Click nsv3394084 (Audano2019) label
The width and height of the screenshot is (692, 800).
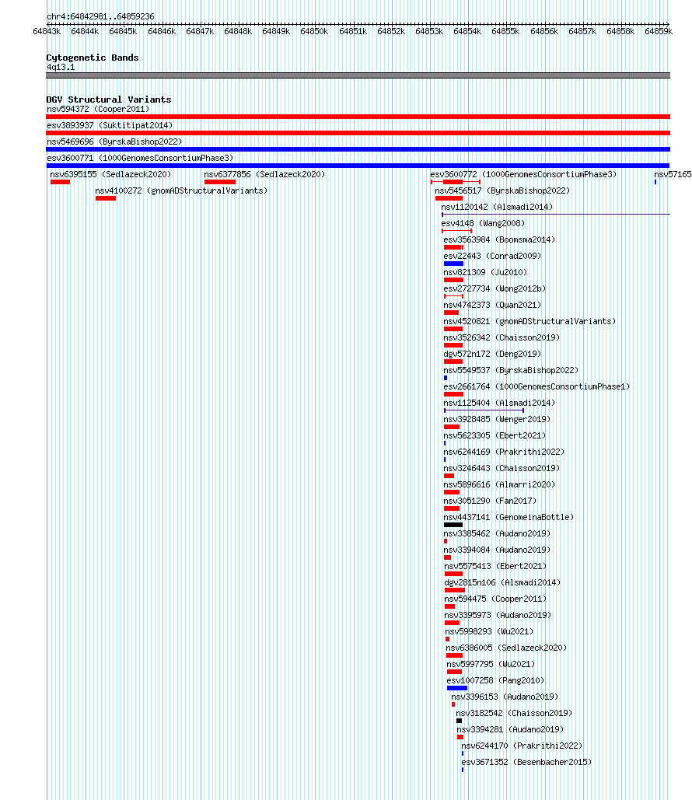[x=497, y=550]
